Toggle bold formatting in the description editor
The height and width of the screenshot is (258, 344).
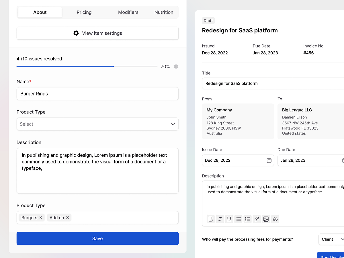coord(210,219)
